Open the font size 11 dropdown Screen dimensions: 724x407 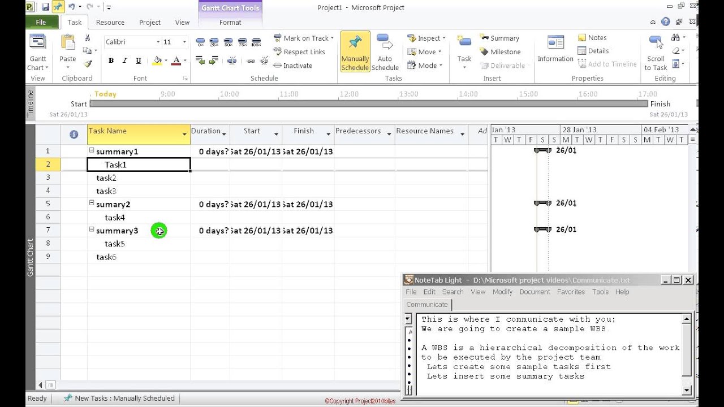click(x=184, y=42)
